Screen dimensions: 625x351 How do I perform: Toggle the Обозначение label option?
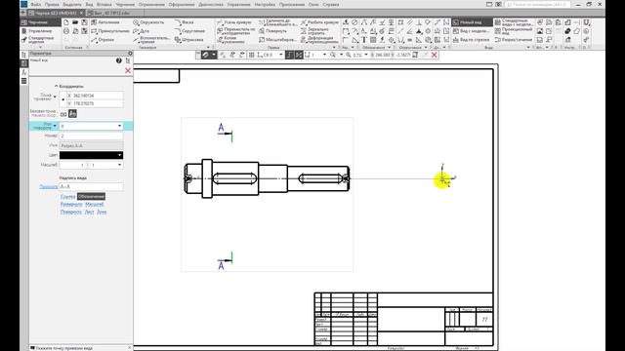coord(91,197)
